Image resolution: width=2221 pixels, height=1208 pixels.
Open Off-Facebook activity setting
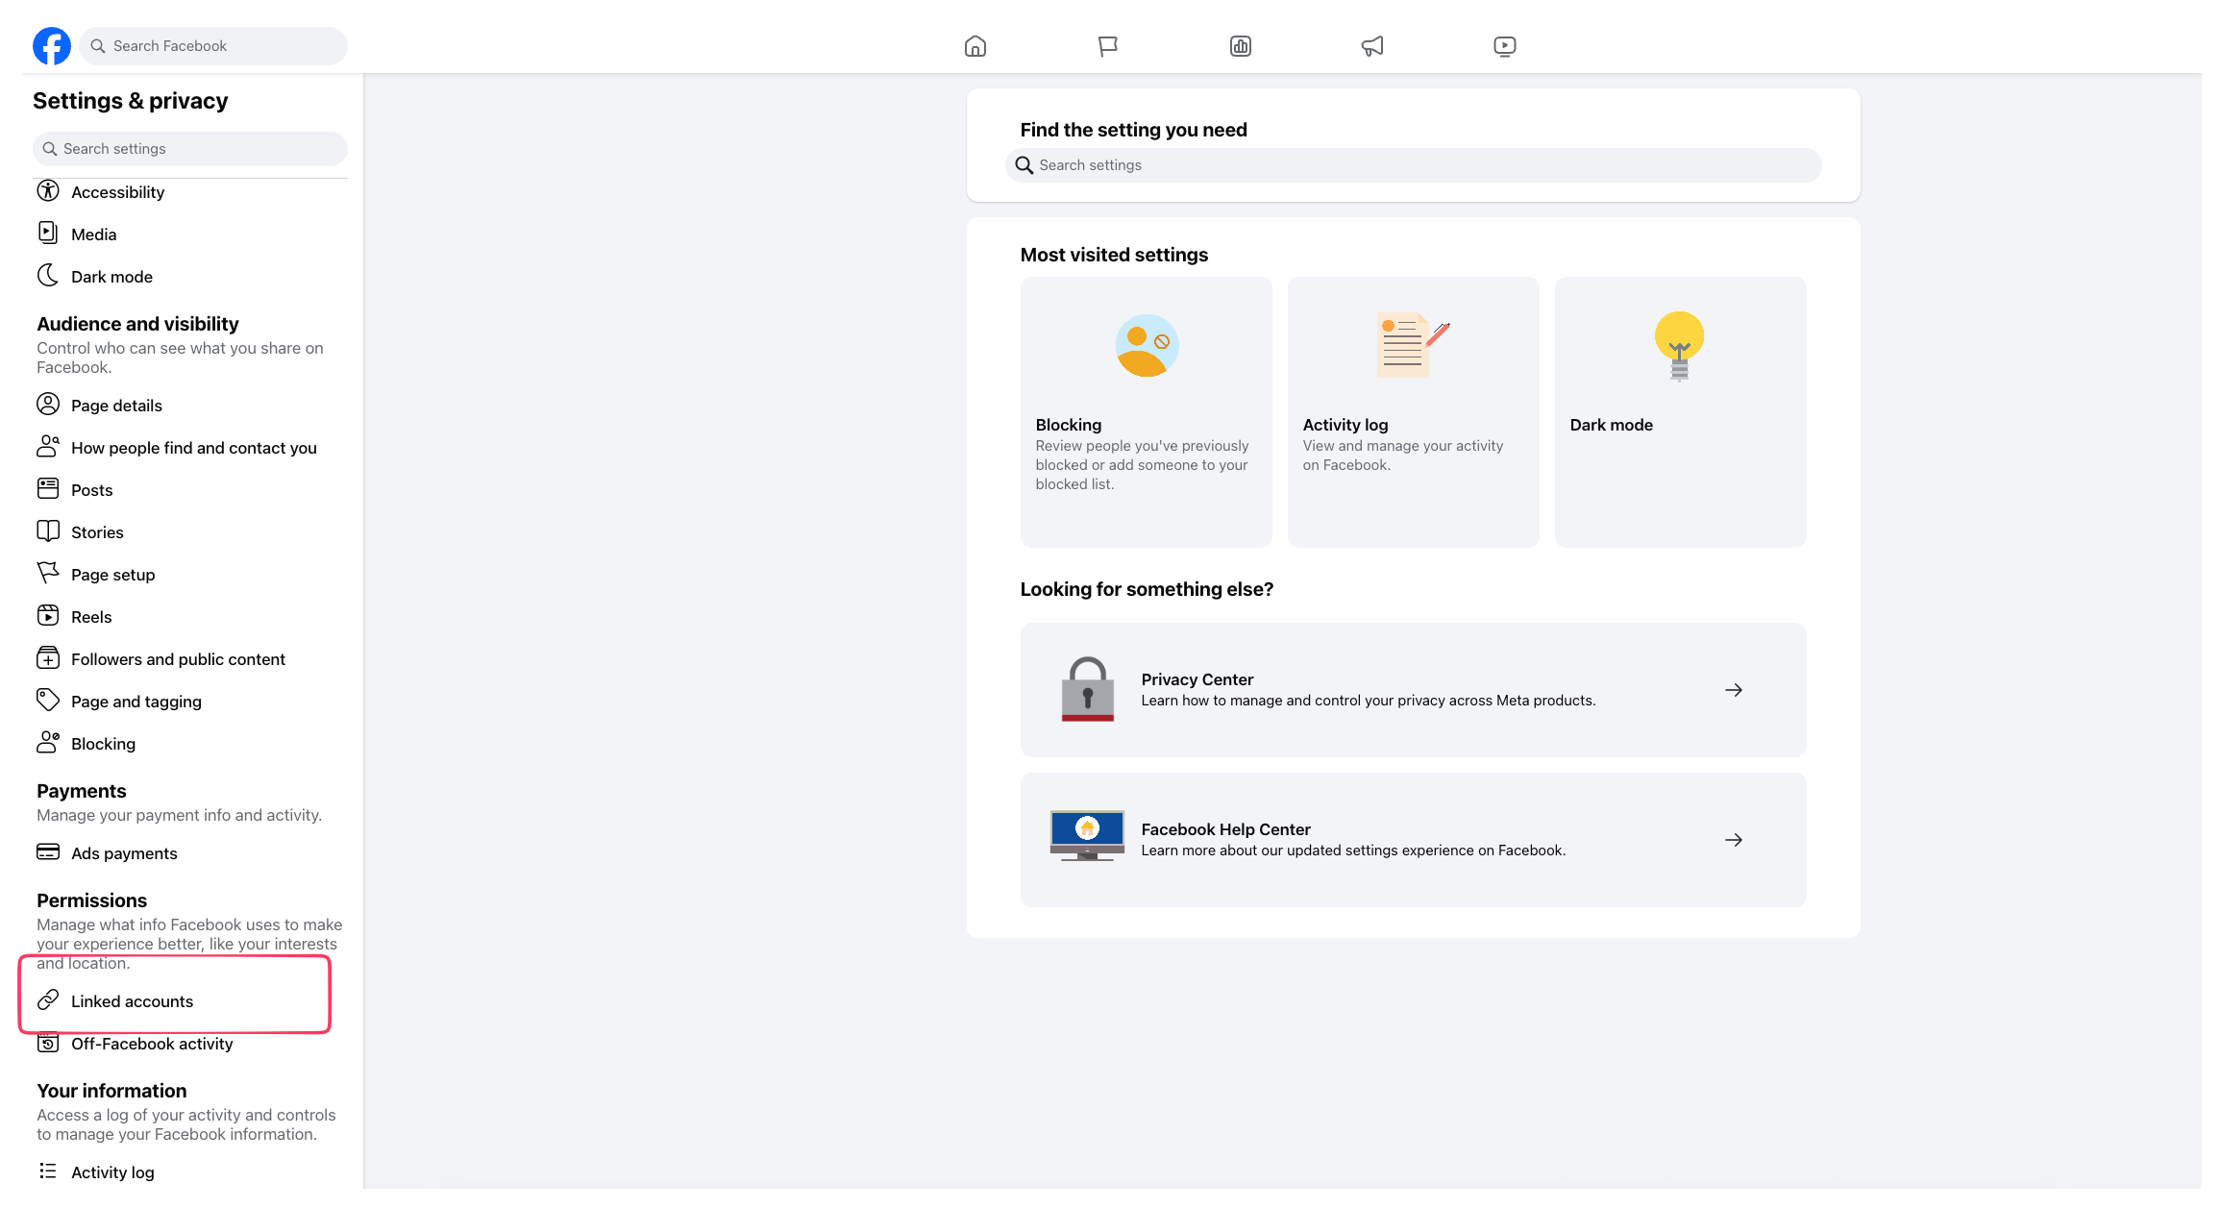pyautogui.click(x=151, y=1044)
